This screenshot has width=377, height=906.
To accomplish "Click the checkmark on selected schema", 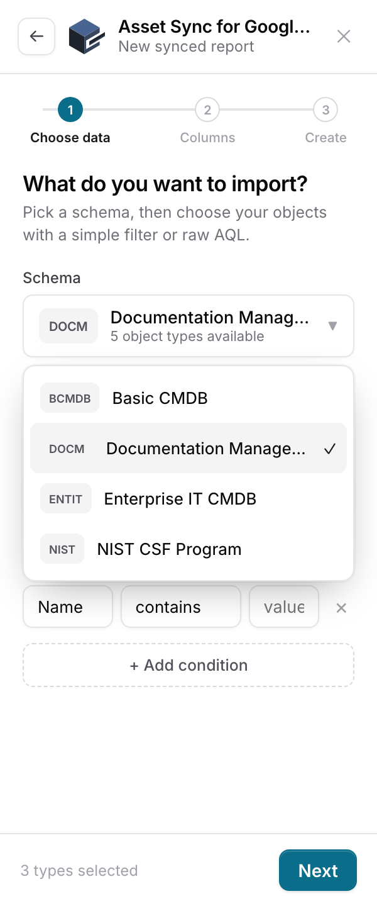I will pyautogui.click(x=330, y=449).
